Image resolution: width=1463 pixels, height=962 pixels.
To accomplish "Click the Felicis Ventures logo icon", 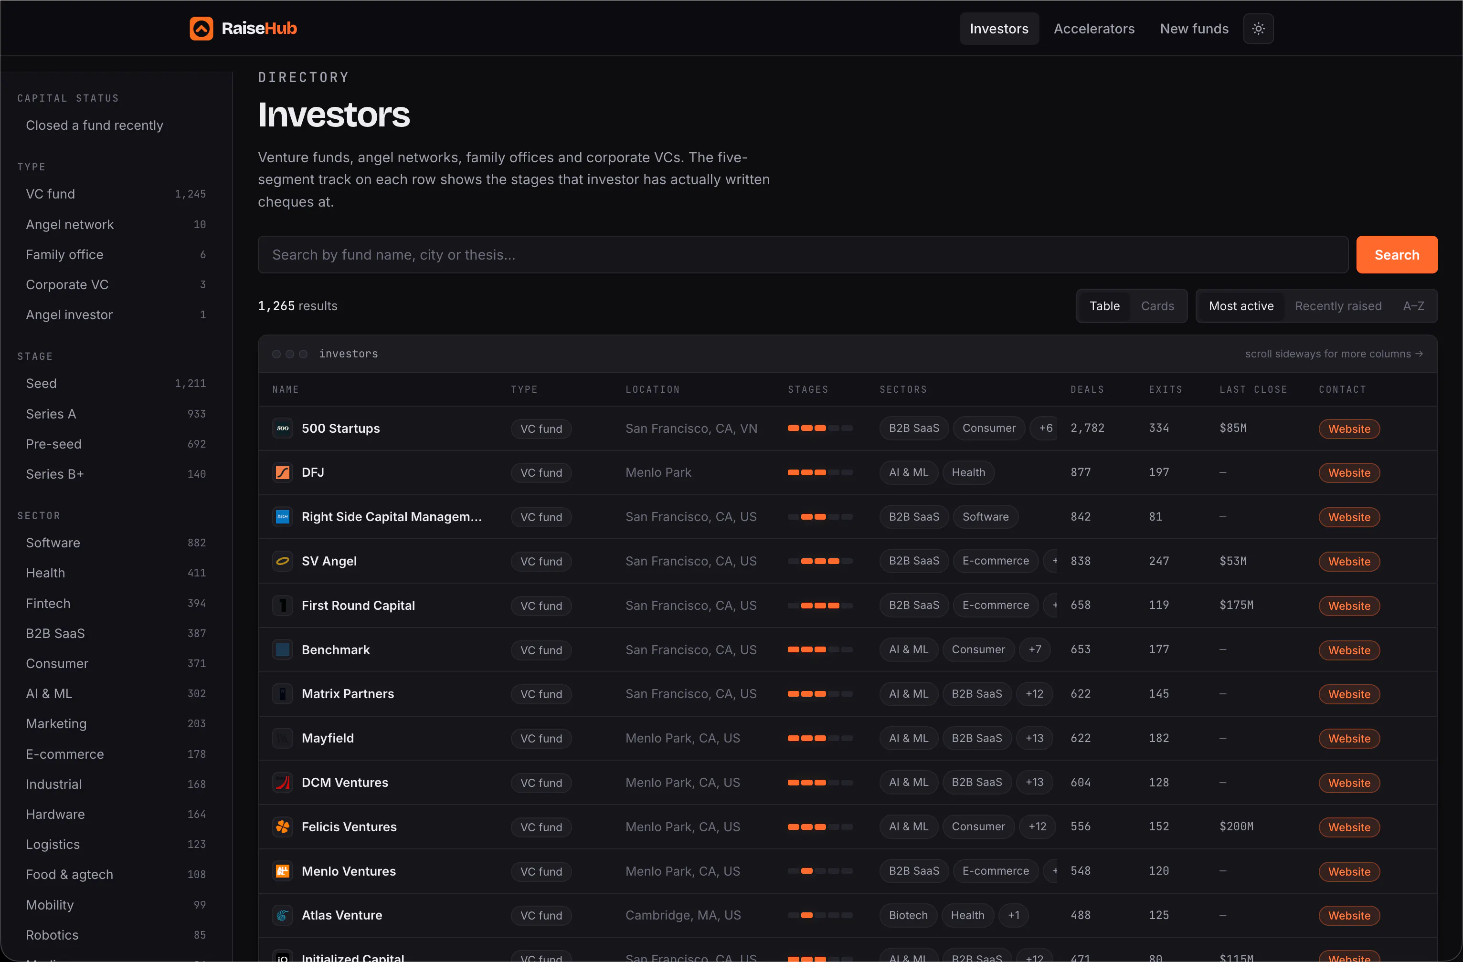I will click(x=283, y=827).
